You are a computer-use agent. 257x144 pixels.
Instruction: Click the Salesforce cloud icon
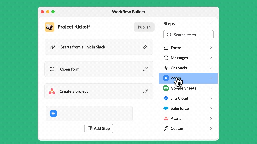[166, 108]
